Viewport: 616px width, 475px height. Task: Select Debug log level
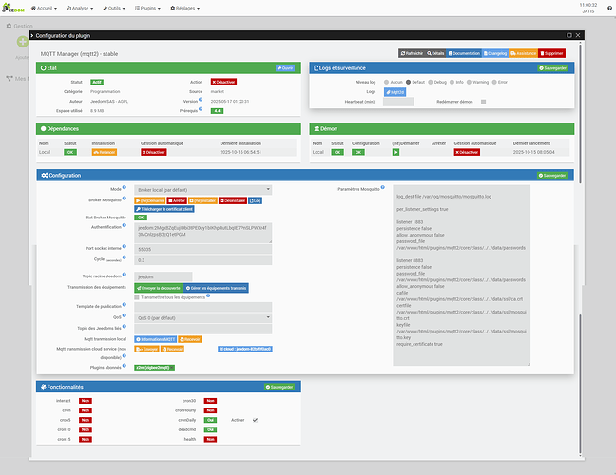pos(431,82)
